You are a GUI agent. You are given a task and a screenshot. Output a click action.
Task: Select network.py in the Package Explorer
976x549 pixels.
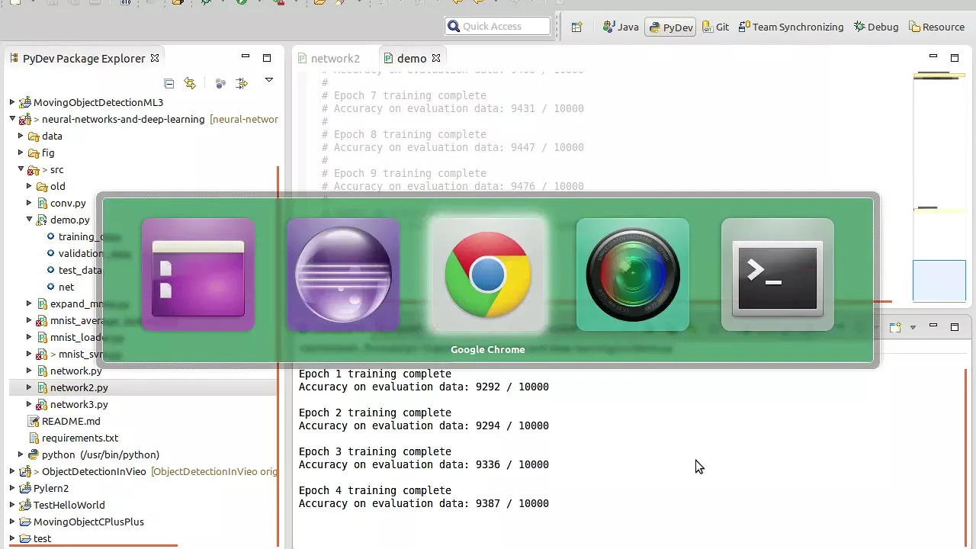[x=75, y=371]
